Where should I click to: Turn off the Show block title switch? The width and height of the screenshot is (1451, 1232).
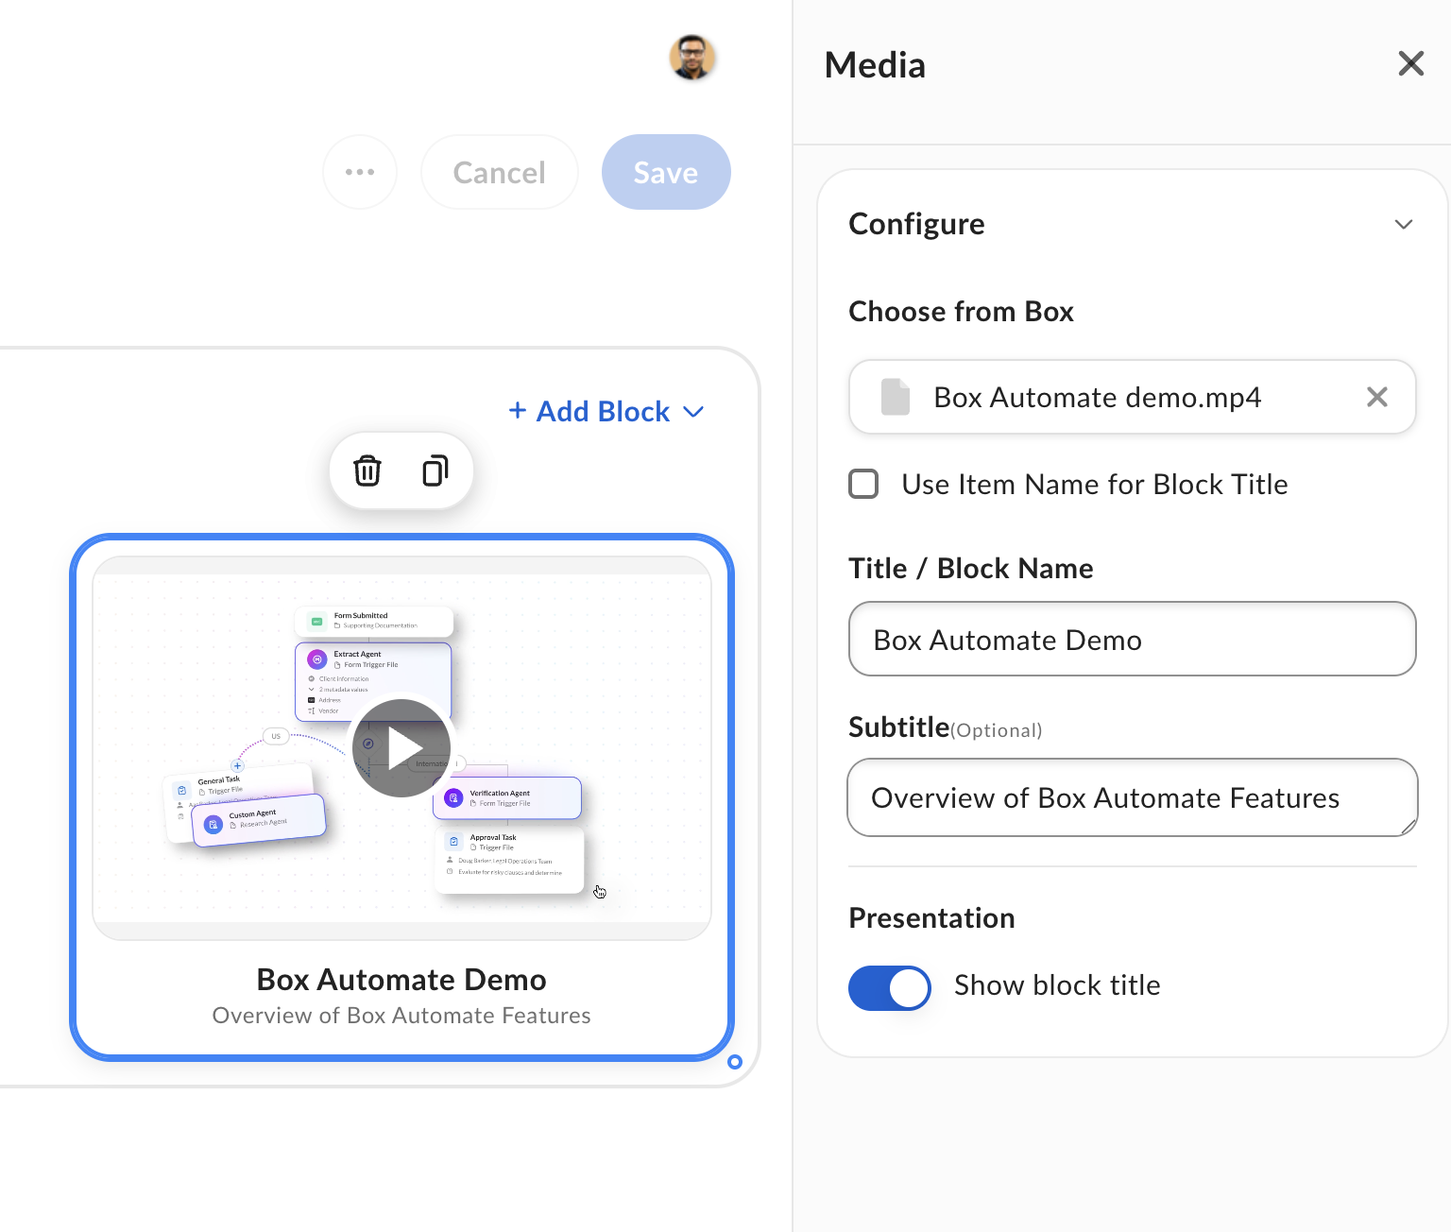pyautogui.click(x=889, y=988)
